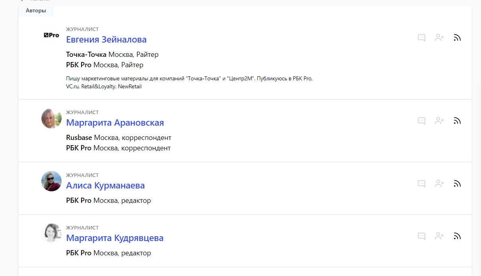
Task: Click the message icon for Маргарита Кудрявцева
Action: click(x=422, y=236)
